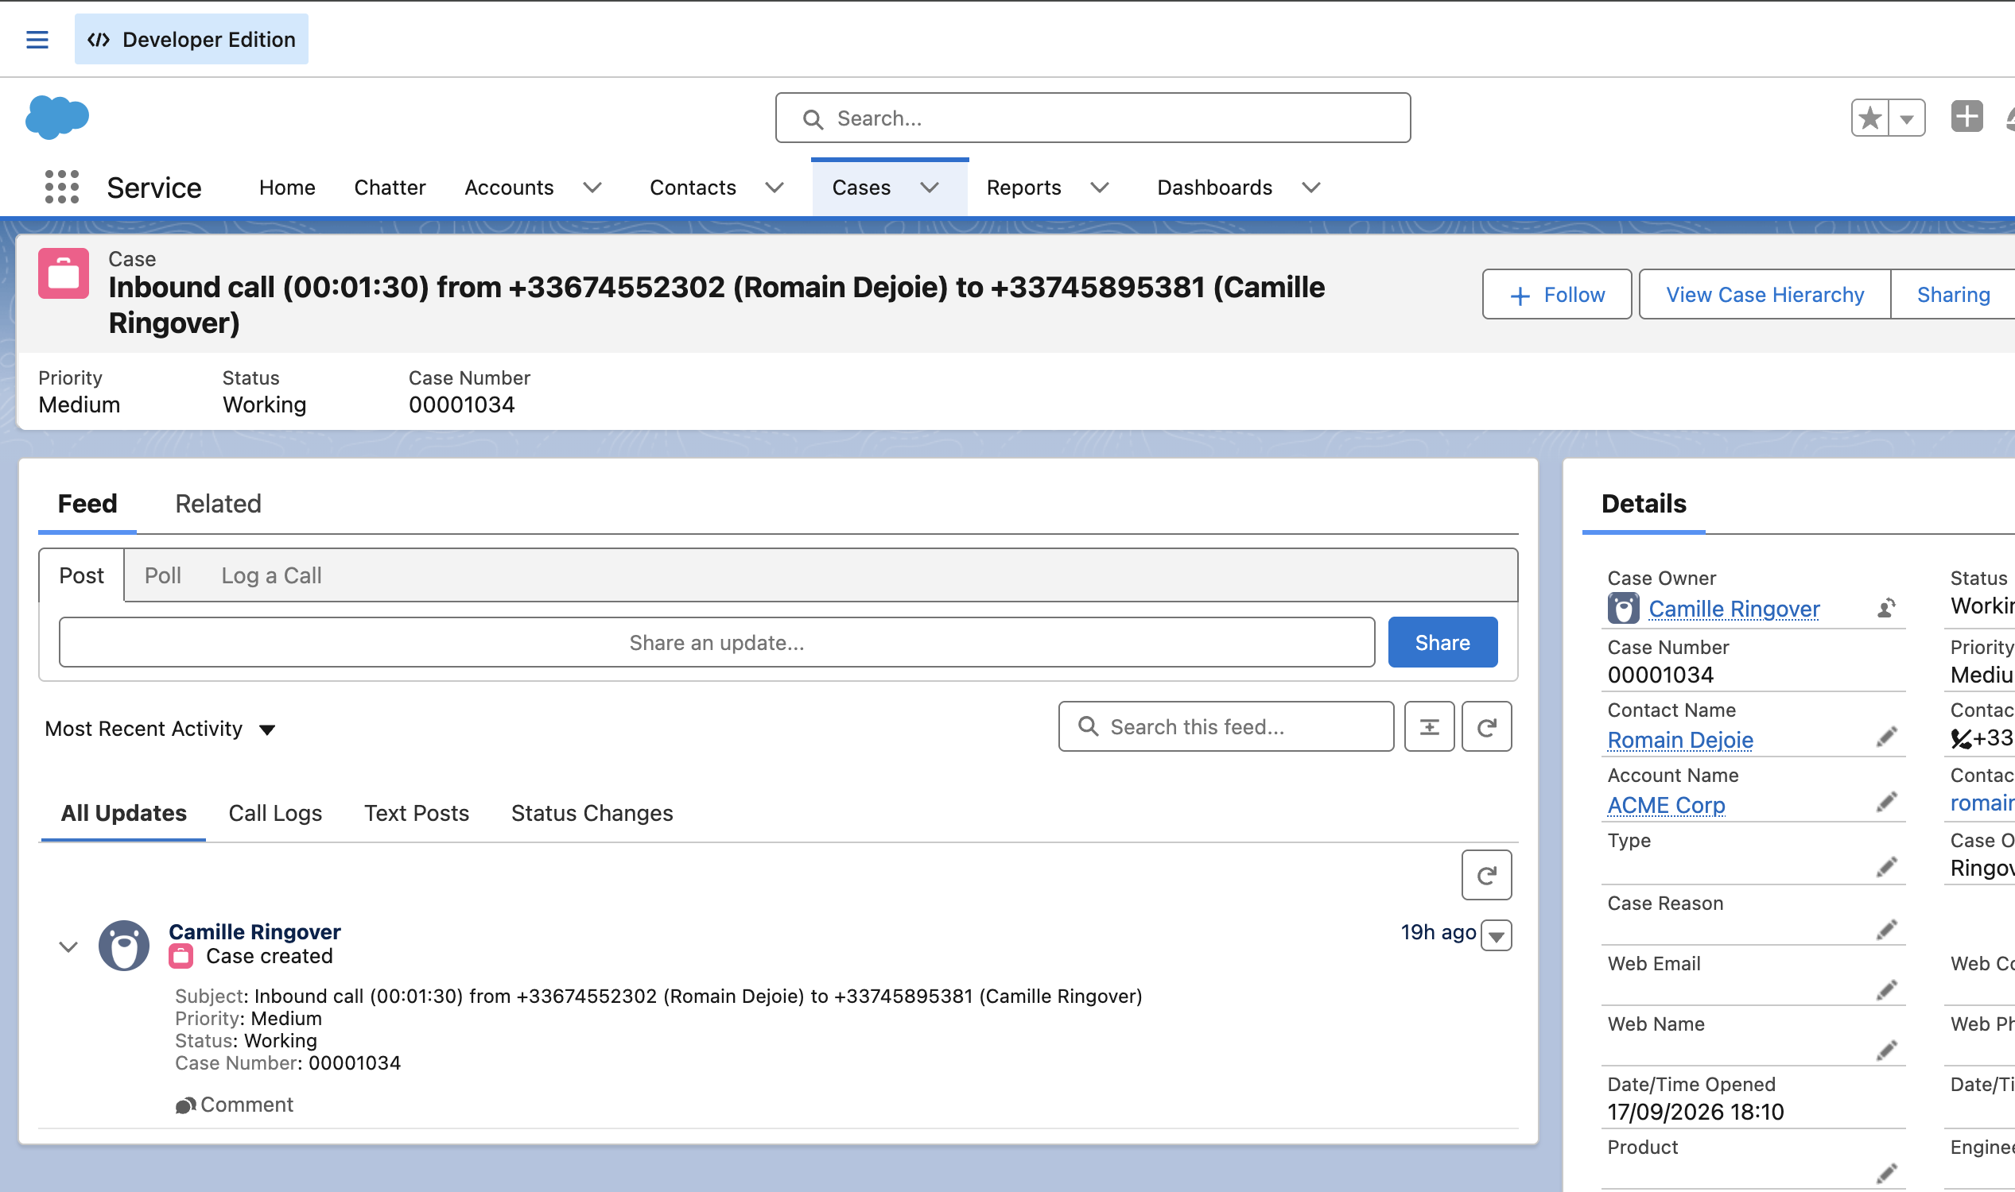Click the expand feed view icon
Viewport: 2015px width, 1192px height.
click(x=1429, y=727)
